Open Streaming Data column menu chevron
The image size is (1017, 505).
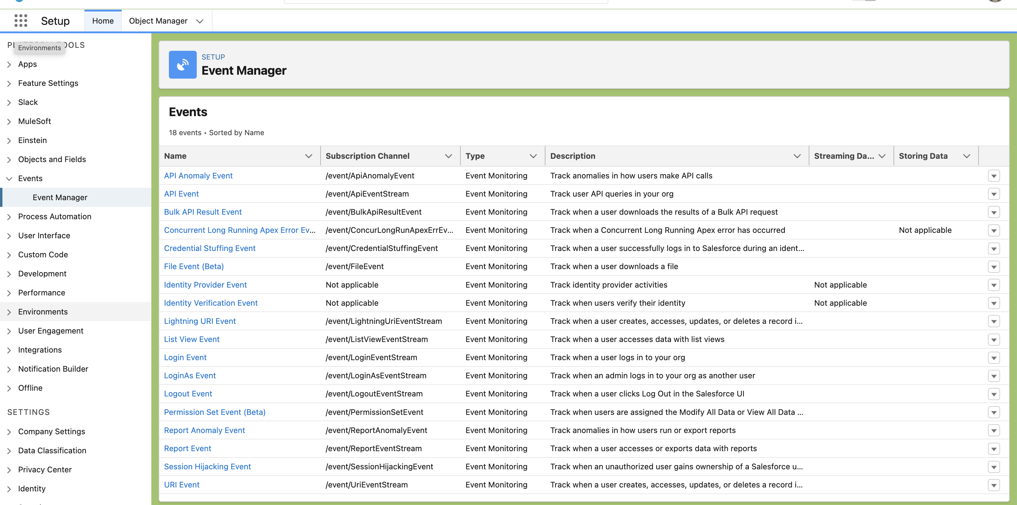(x=882, y=156)
